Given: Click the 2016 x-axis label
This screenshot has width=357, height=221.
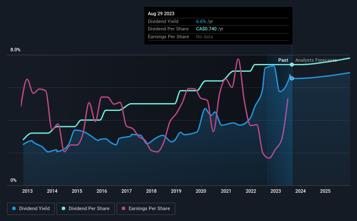Looking at the screenshot, I should pyautogui.click(x=102, y=191).
